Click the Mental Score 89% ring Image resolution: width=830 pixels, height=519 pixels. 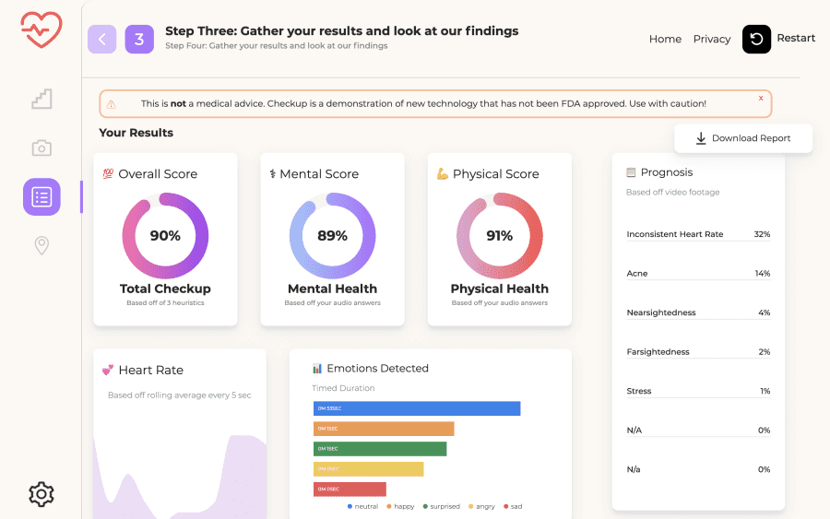coord(332,235)
